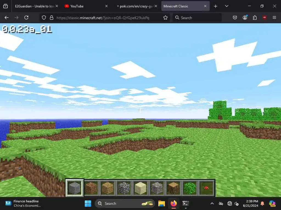View site security lock information
The height and width of the screenshot is (210, 281).
(52, 17)
